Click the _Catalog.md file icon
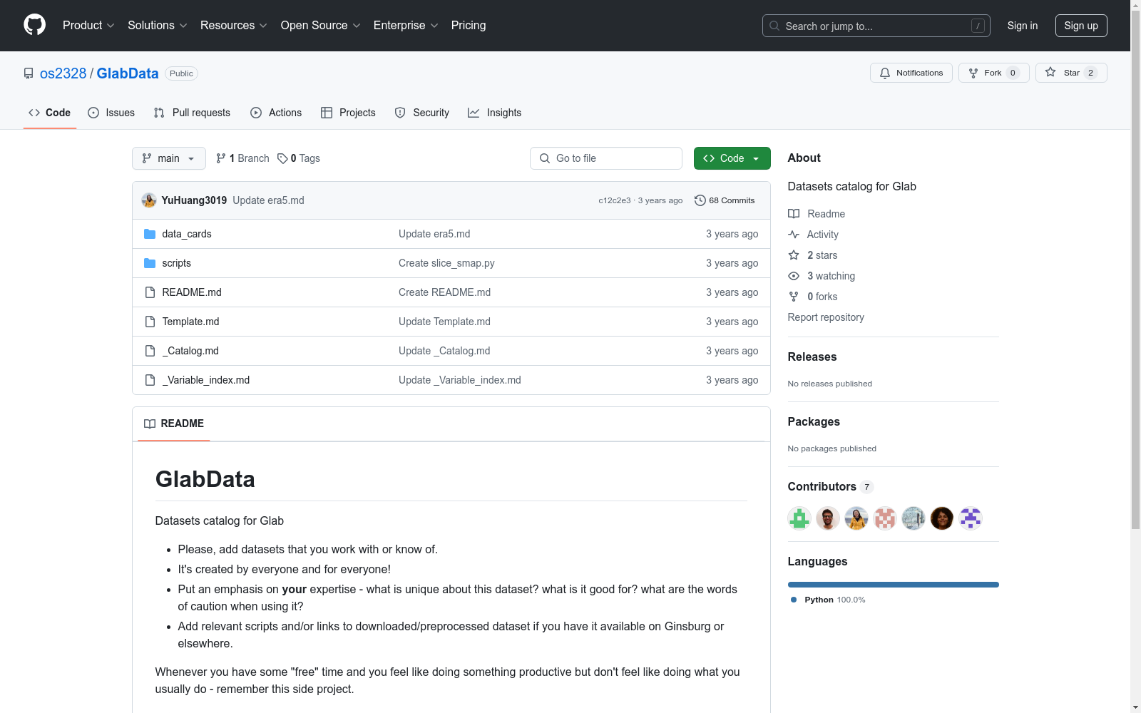 (150, 351)
